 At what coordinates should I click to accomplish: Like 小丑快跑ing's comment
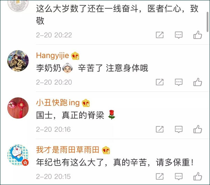[197, 129]
